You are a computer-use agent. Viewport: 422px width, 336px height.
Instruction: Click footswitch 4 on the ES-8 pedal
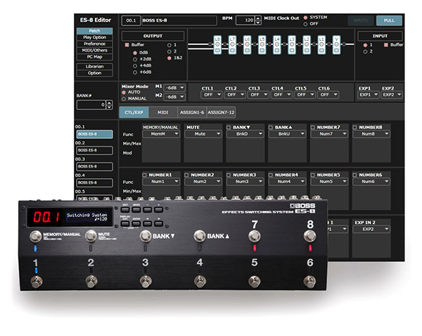200,282
